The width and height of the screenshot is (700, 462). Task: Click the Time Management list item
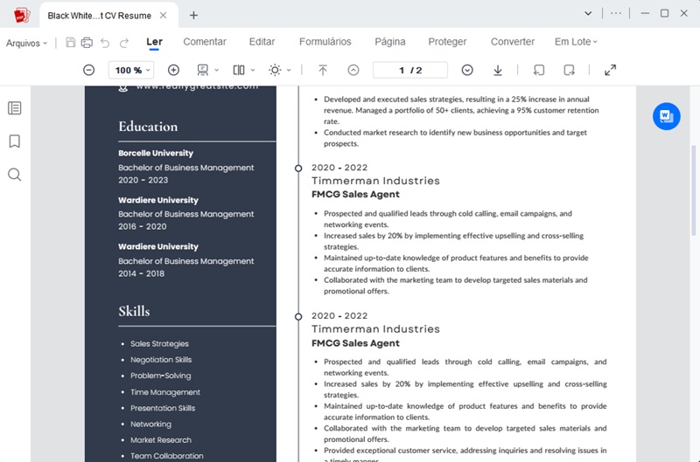pos(165,392)
